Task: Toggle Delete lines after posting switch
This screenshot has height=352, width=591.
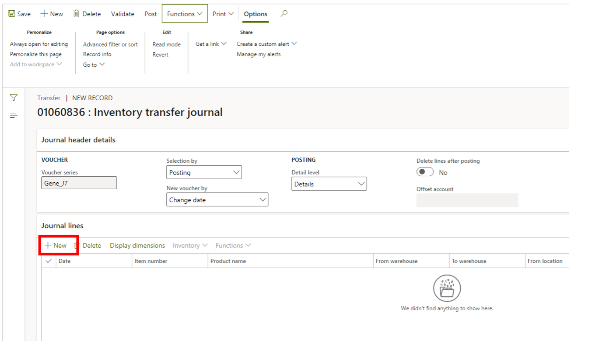Action: click(425, 172)
